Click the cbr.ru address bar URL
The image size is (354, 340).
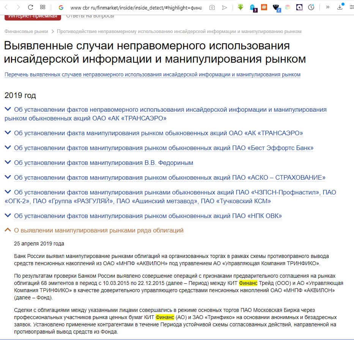pyautogui.click(x=136, y=8)
